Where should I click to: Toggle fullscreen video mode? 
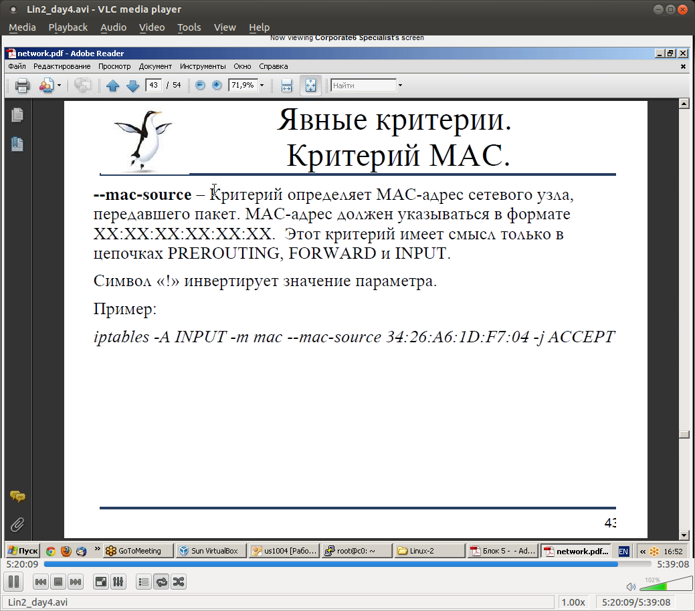(100, 582)
